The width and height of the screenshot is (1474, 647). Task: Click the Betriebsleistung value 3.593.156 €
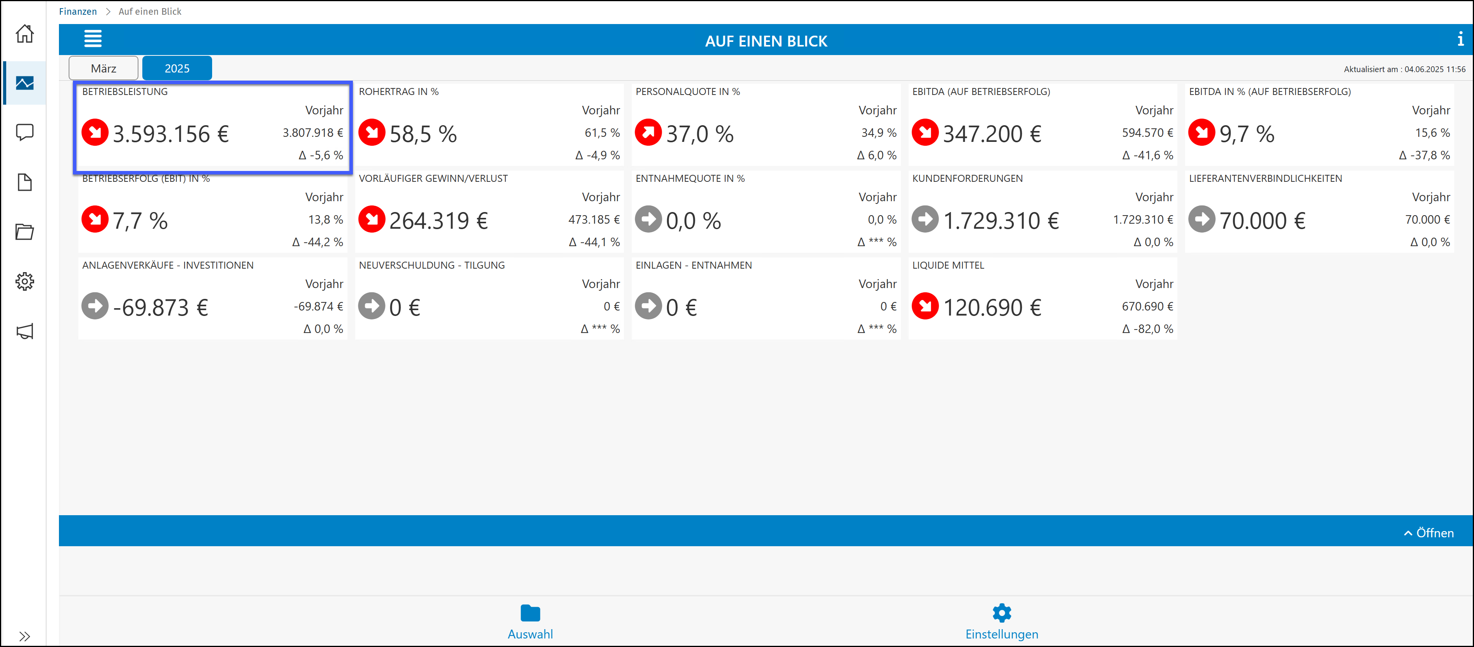coord(171,135)
